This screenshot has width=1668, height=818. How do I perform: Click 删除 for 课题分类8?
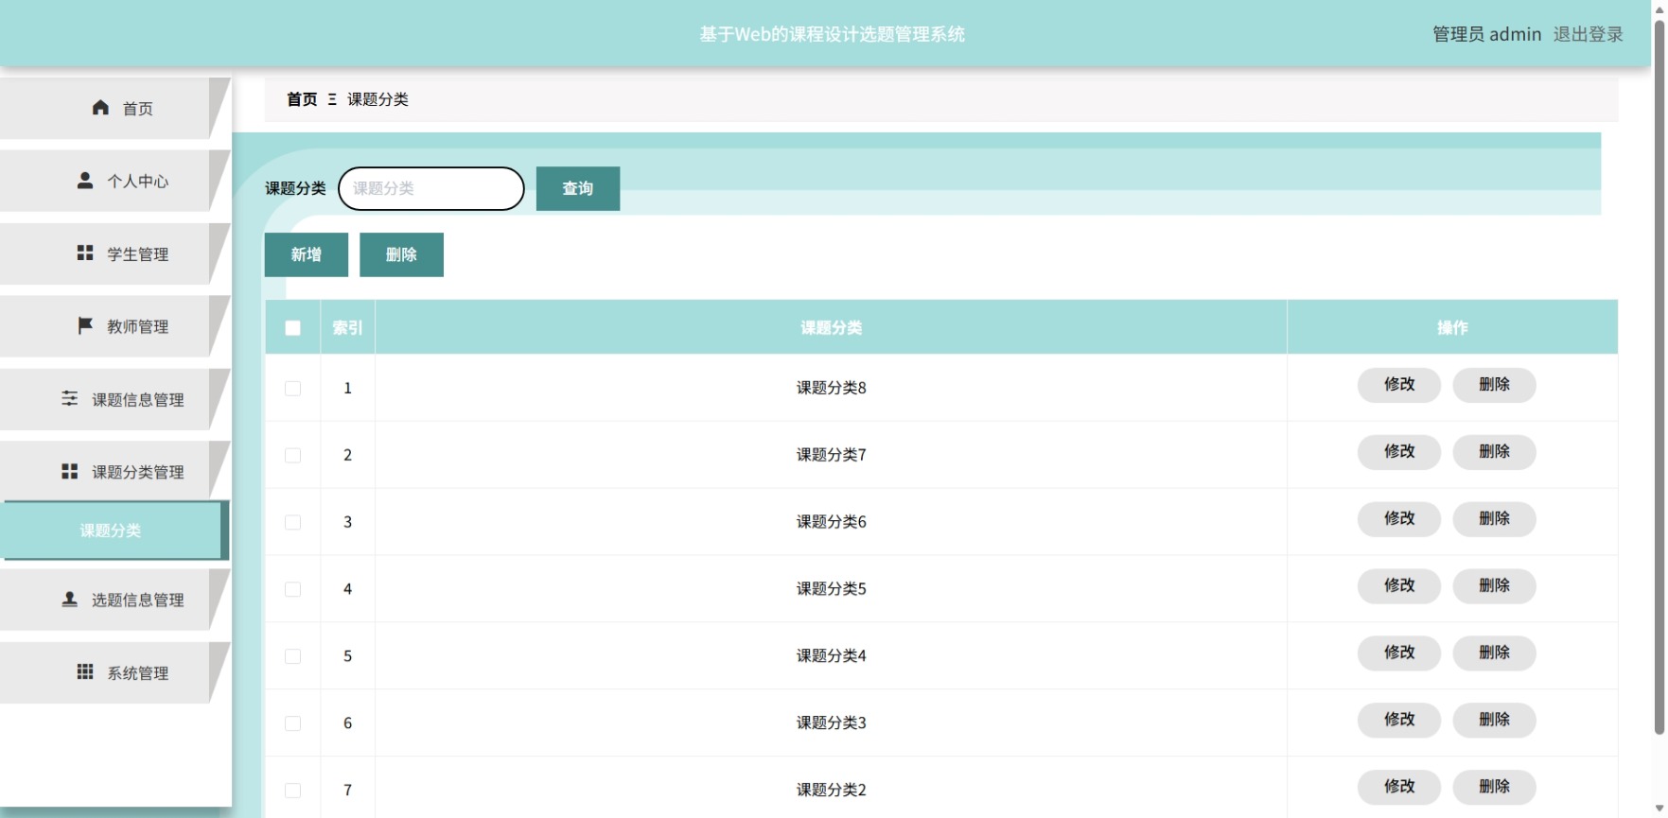1494,385
